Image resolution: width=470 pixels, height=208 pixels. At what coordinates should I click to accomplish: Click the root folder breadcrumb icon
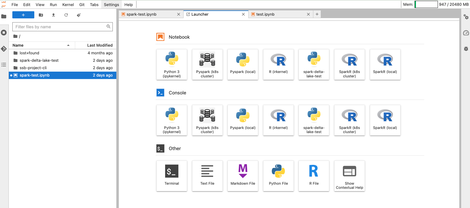click(x=15, y=36)
